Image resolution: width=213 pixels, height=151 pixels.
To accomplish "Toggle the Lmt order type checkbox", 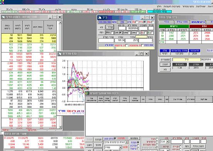I will 120,32.
